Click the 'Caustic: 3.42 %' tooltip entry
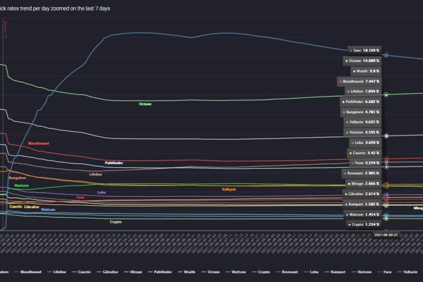 (364, 153)
